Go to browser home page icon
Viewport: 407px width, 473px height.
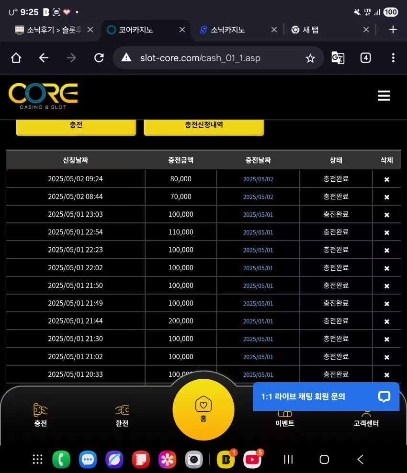point(16,57)
